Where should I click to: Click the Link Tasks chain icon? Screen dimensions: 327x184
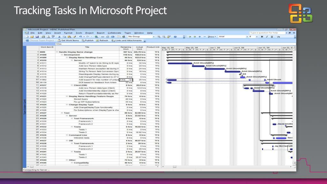(x=103, y=37)
